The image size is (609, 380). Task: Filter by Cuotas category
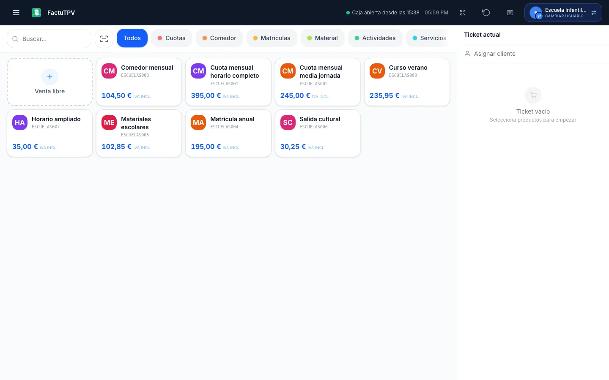point(171,38)
